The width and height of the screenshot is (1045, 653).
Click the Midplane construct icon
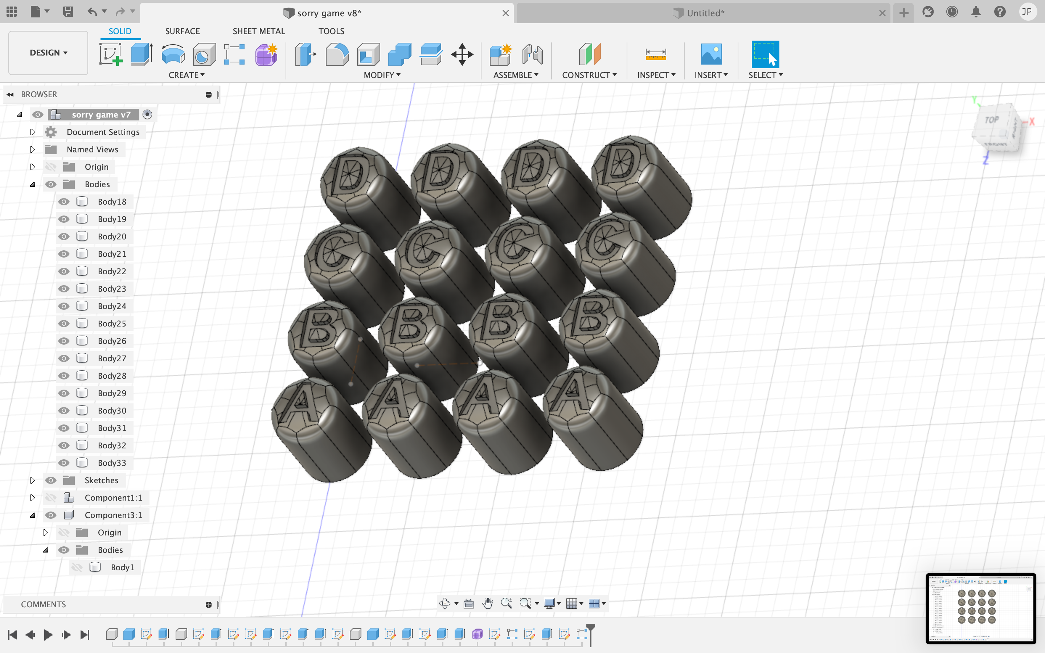click(x=589, y=54)
